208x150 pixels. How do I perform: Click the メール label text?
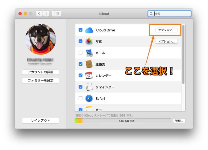100,53
